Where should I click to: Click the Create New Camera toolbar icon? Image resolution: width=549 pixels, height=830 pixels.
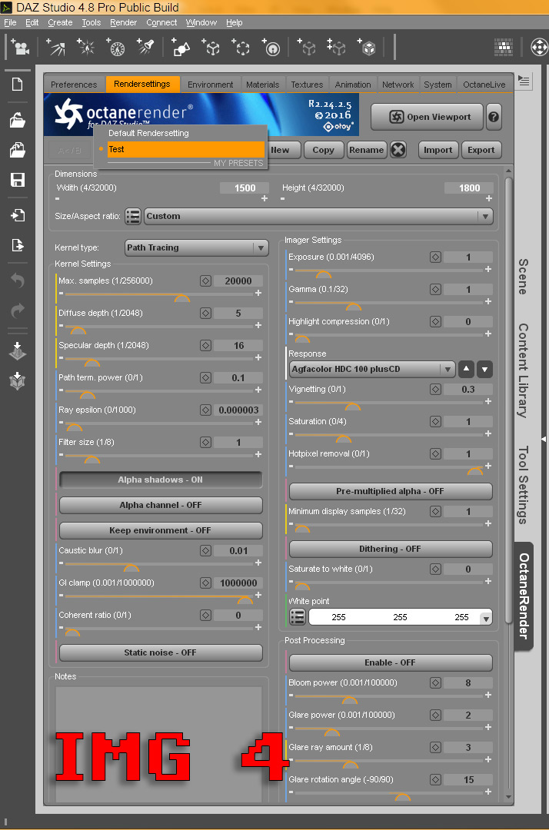tap(20, 47)
